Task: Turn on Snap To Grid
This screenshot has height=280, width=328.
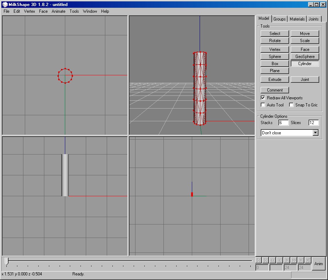Action: click(x=291, y=105)
